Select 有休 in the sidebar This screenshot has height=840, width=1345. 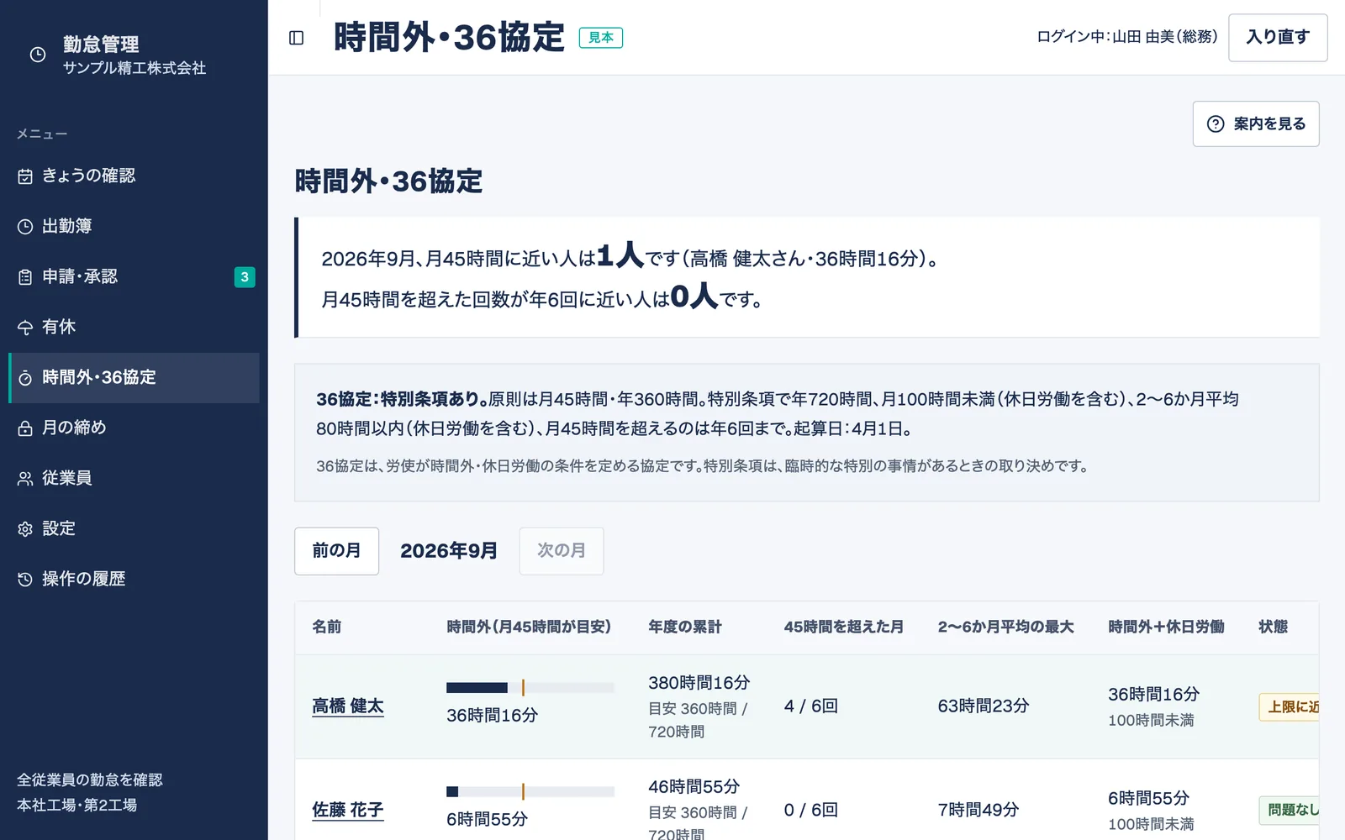coord(134,328)
